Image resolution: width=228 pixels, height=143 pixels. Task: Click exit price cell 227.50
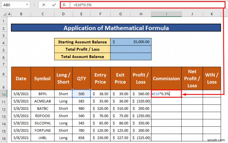pos(120,138)
